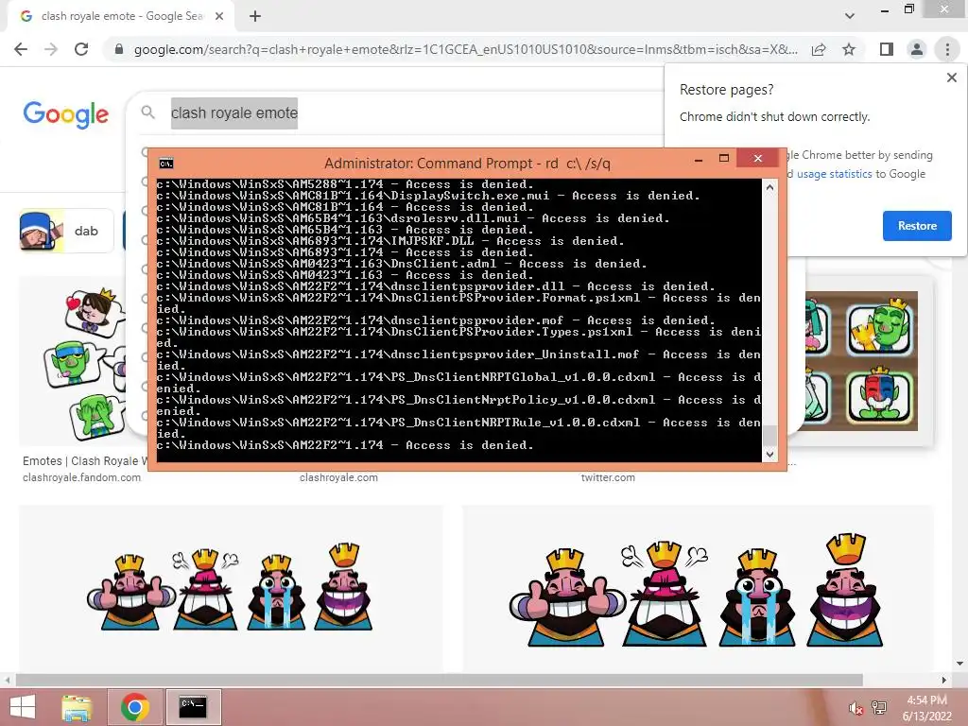This screenshot has width=968, height=726.
Task: Select the dab suggestion chip
Action: pos(67,231)
